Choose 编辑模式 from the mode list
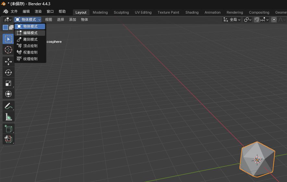The image size is (287, 182). point(30,33)
